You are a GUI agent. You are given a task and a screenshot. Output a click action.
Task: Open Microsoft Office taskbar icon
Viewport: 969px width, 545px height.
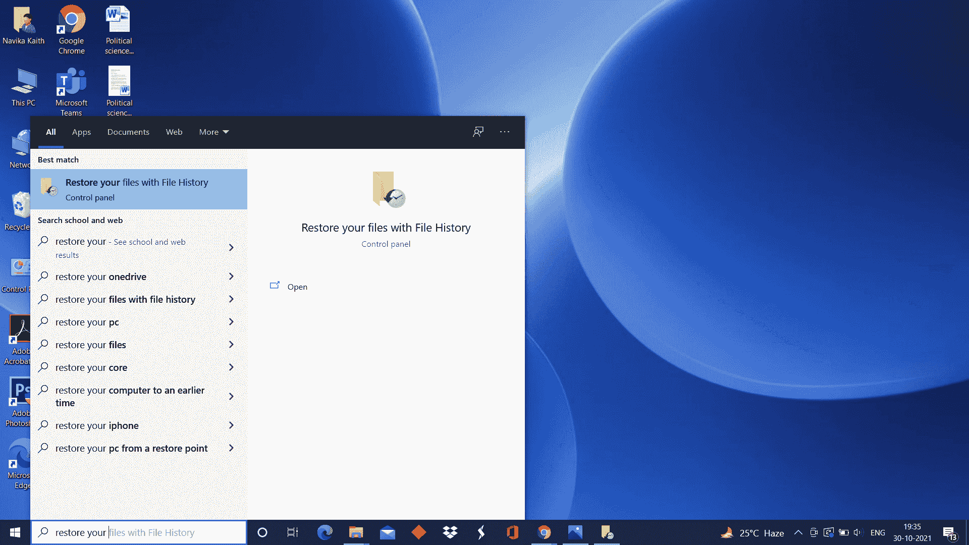[x=513, y=532]
